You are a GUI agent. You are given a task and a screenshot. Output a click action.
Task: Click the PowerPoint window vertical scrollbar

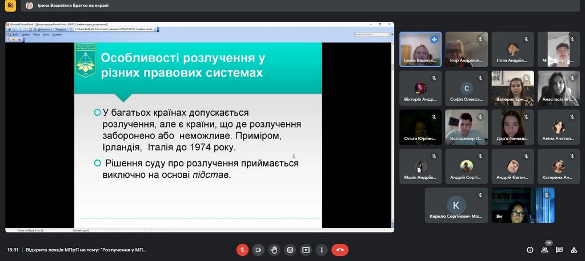(x=392, y=131)
